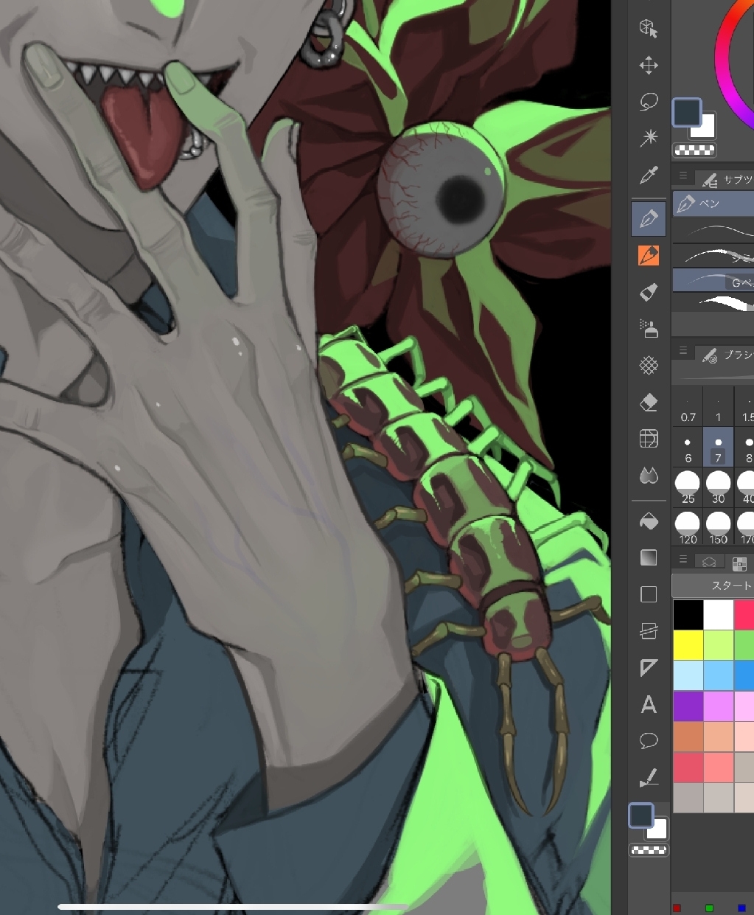754x915 pixels.
Task: Pick the Eyedropper tool
Action: pyautogui.click(x=649, y=175)
